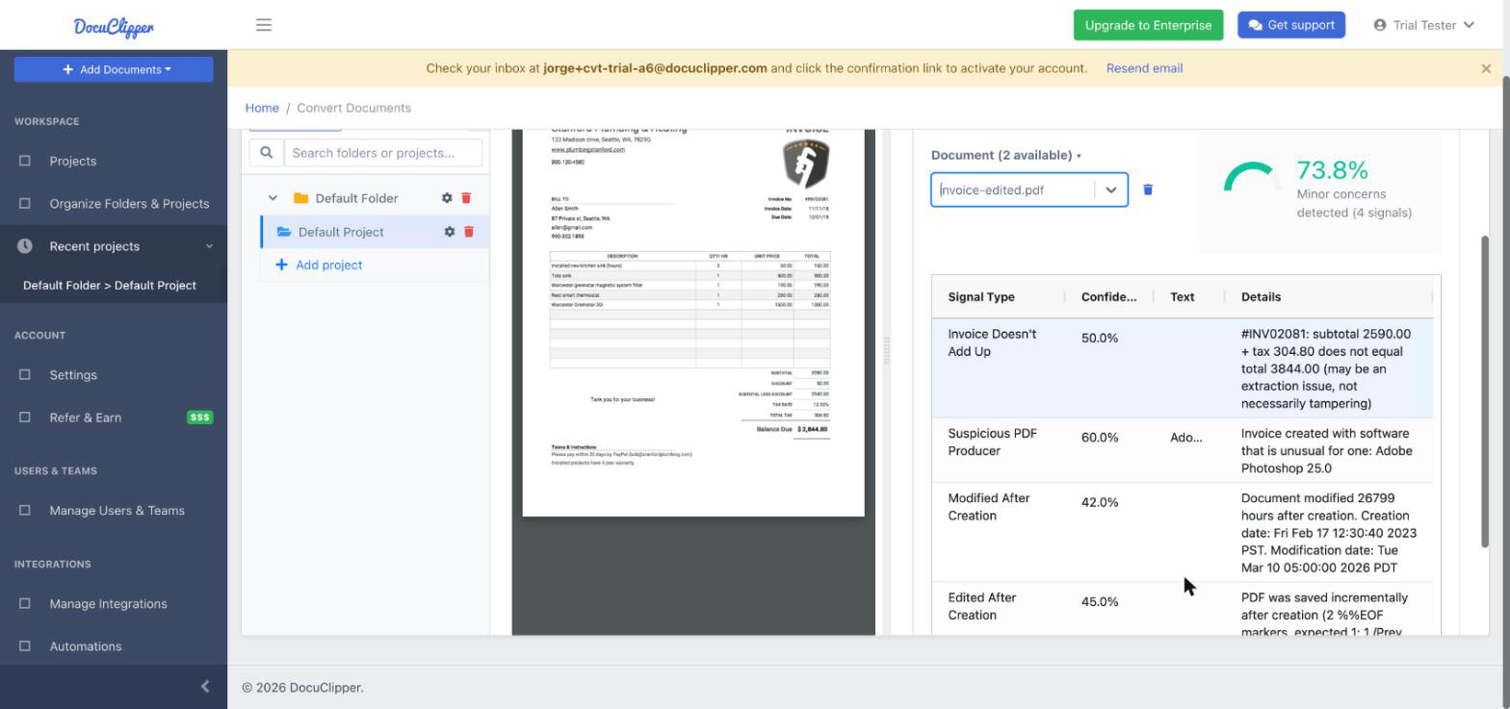The width and height of the screenshot is (1510, 709).
Task: Click the search magnifier icon
Action: tap(267, 153)
